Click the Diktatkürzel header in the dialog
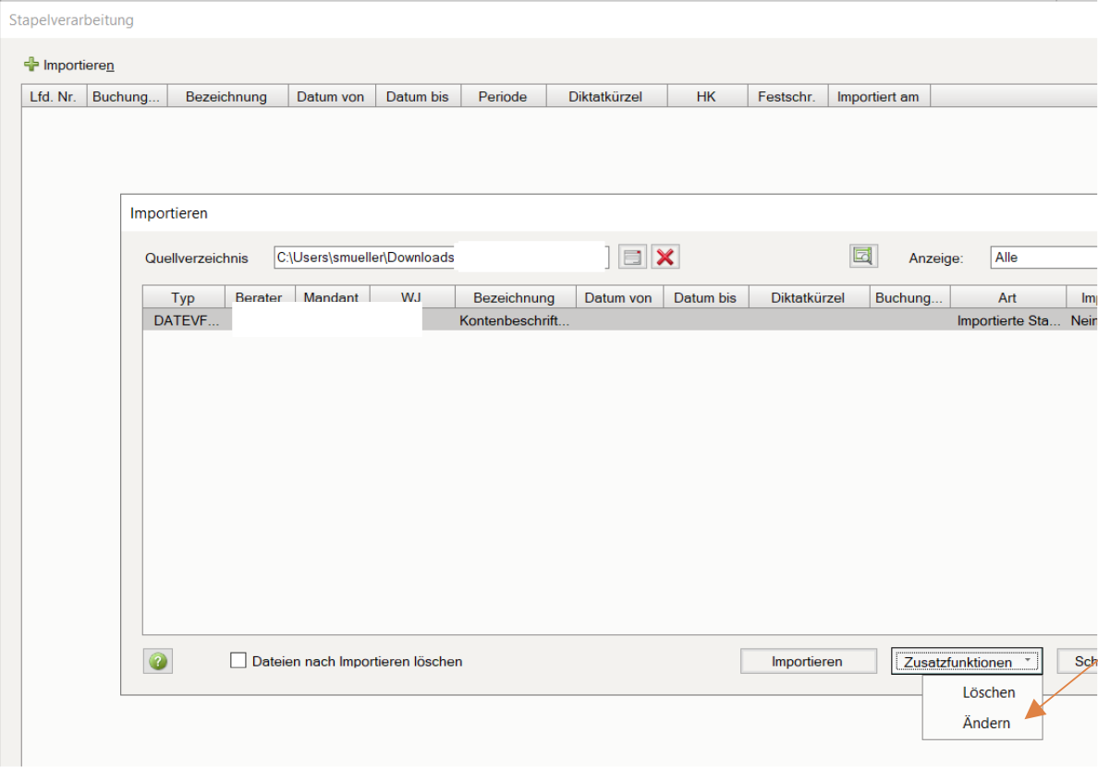Viewport: 1098px width, 768px height. tap(807, 298)
